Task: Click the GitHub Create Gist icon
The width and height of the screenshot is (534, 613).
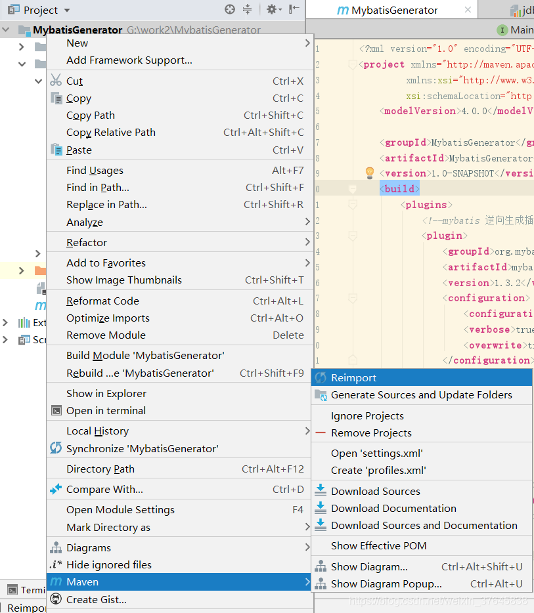Action: tap(56, 599)
